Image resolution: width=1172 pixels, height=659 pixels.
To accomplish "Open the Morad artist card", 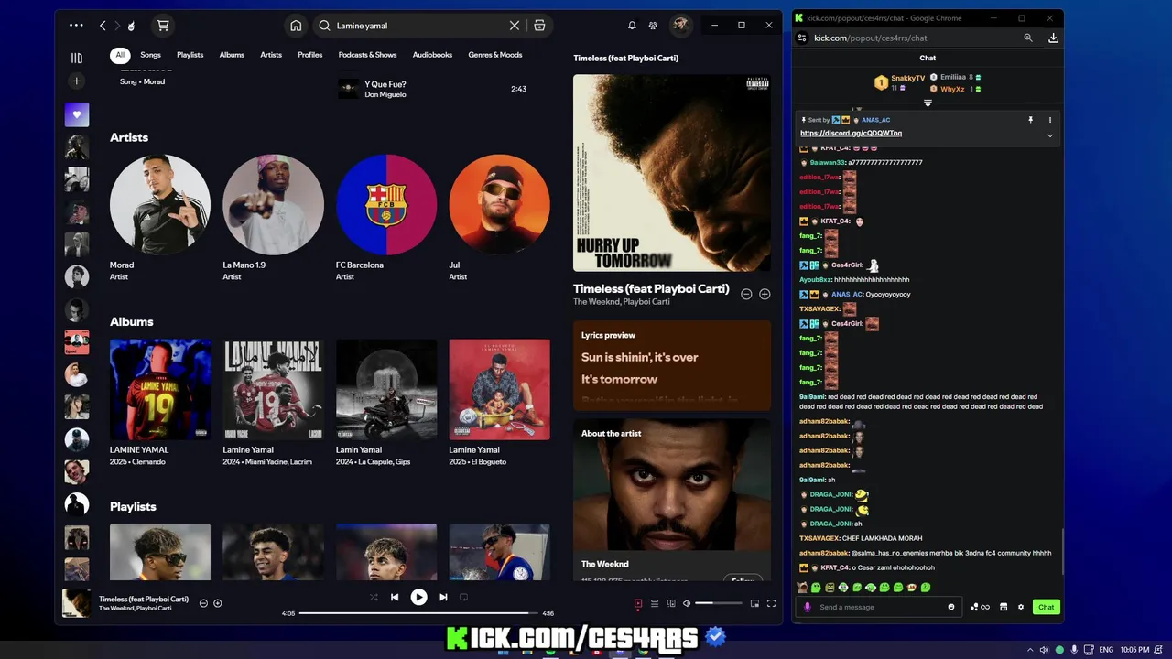I will point(160,218).
